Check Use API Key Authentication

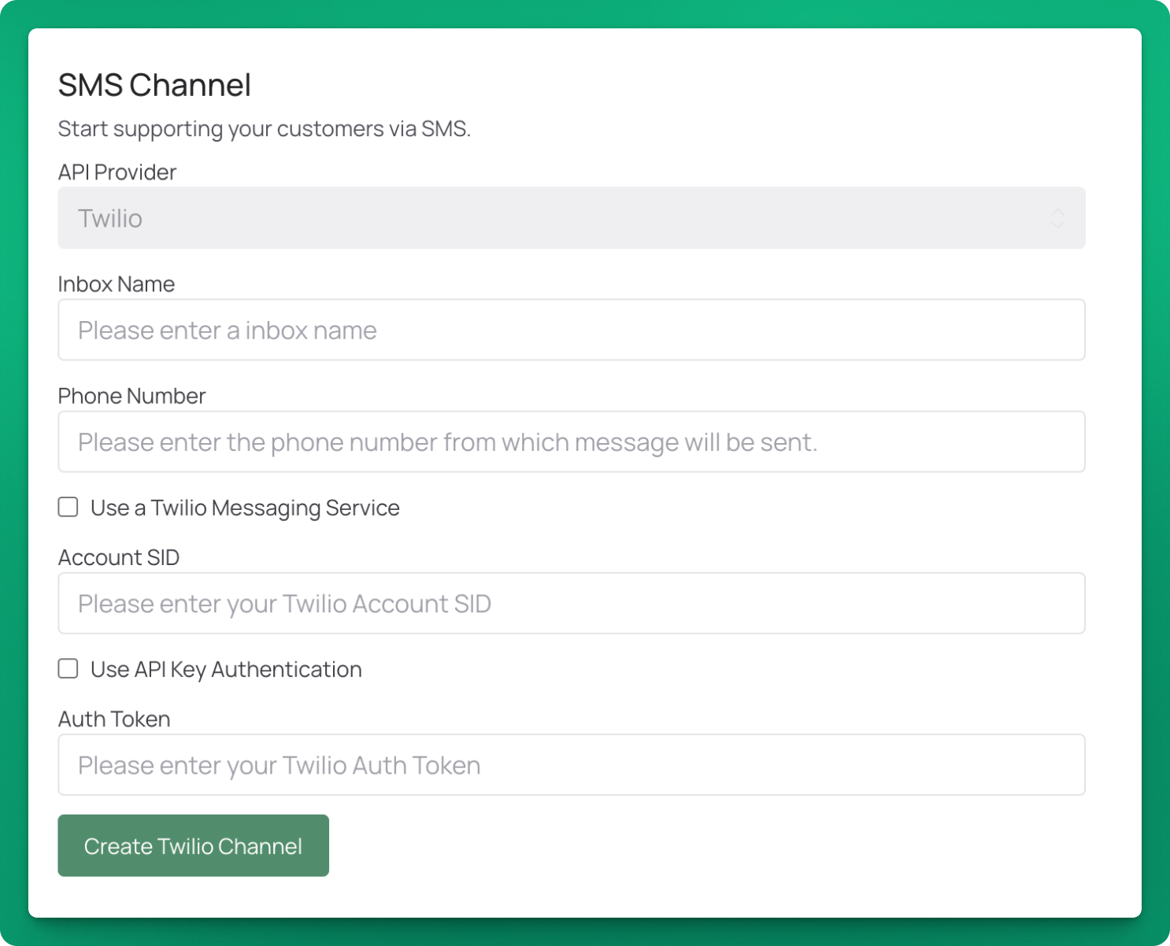(68, 668)
